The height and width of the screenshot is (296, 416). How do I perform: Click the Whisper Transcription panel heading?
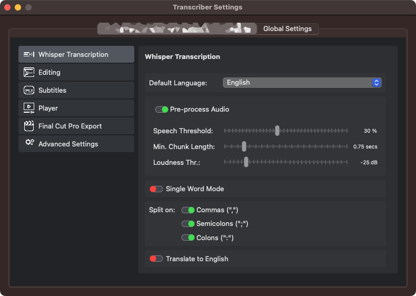coord(182,56)
